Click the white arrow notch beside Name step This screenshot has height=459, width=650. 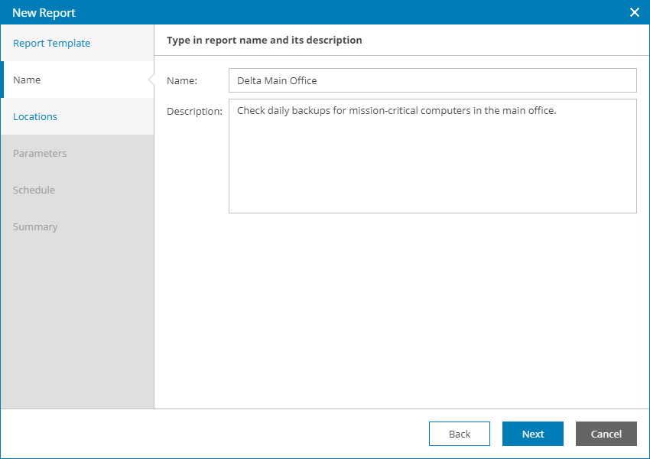tap(151, 80)
